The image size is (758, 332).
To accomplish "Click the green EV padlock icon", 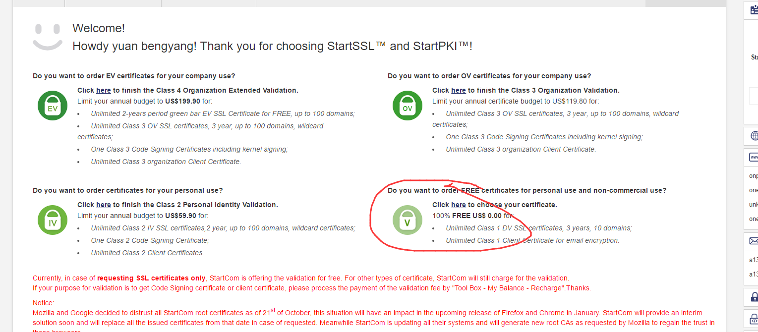I will [53, 106].
